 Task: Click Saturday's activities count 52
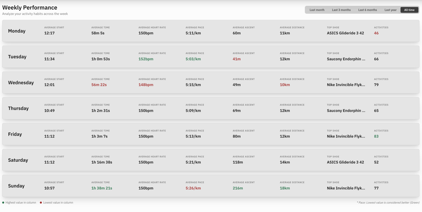[376, 162]
